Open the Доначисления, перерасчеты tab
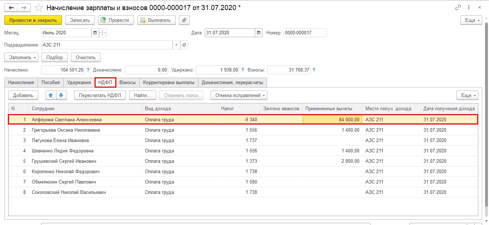The width and height of the screenshot is (489, 225). [x=232, y=83]
